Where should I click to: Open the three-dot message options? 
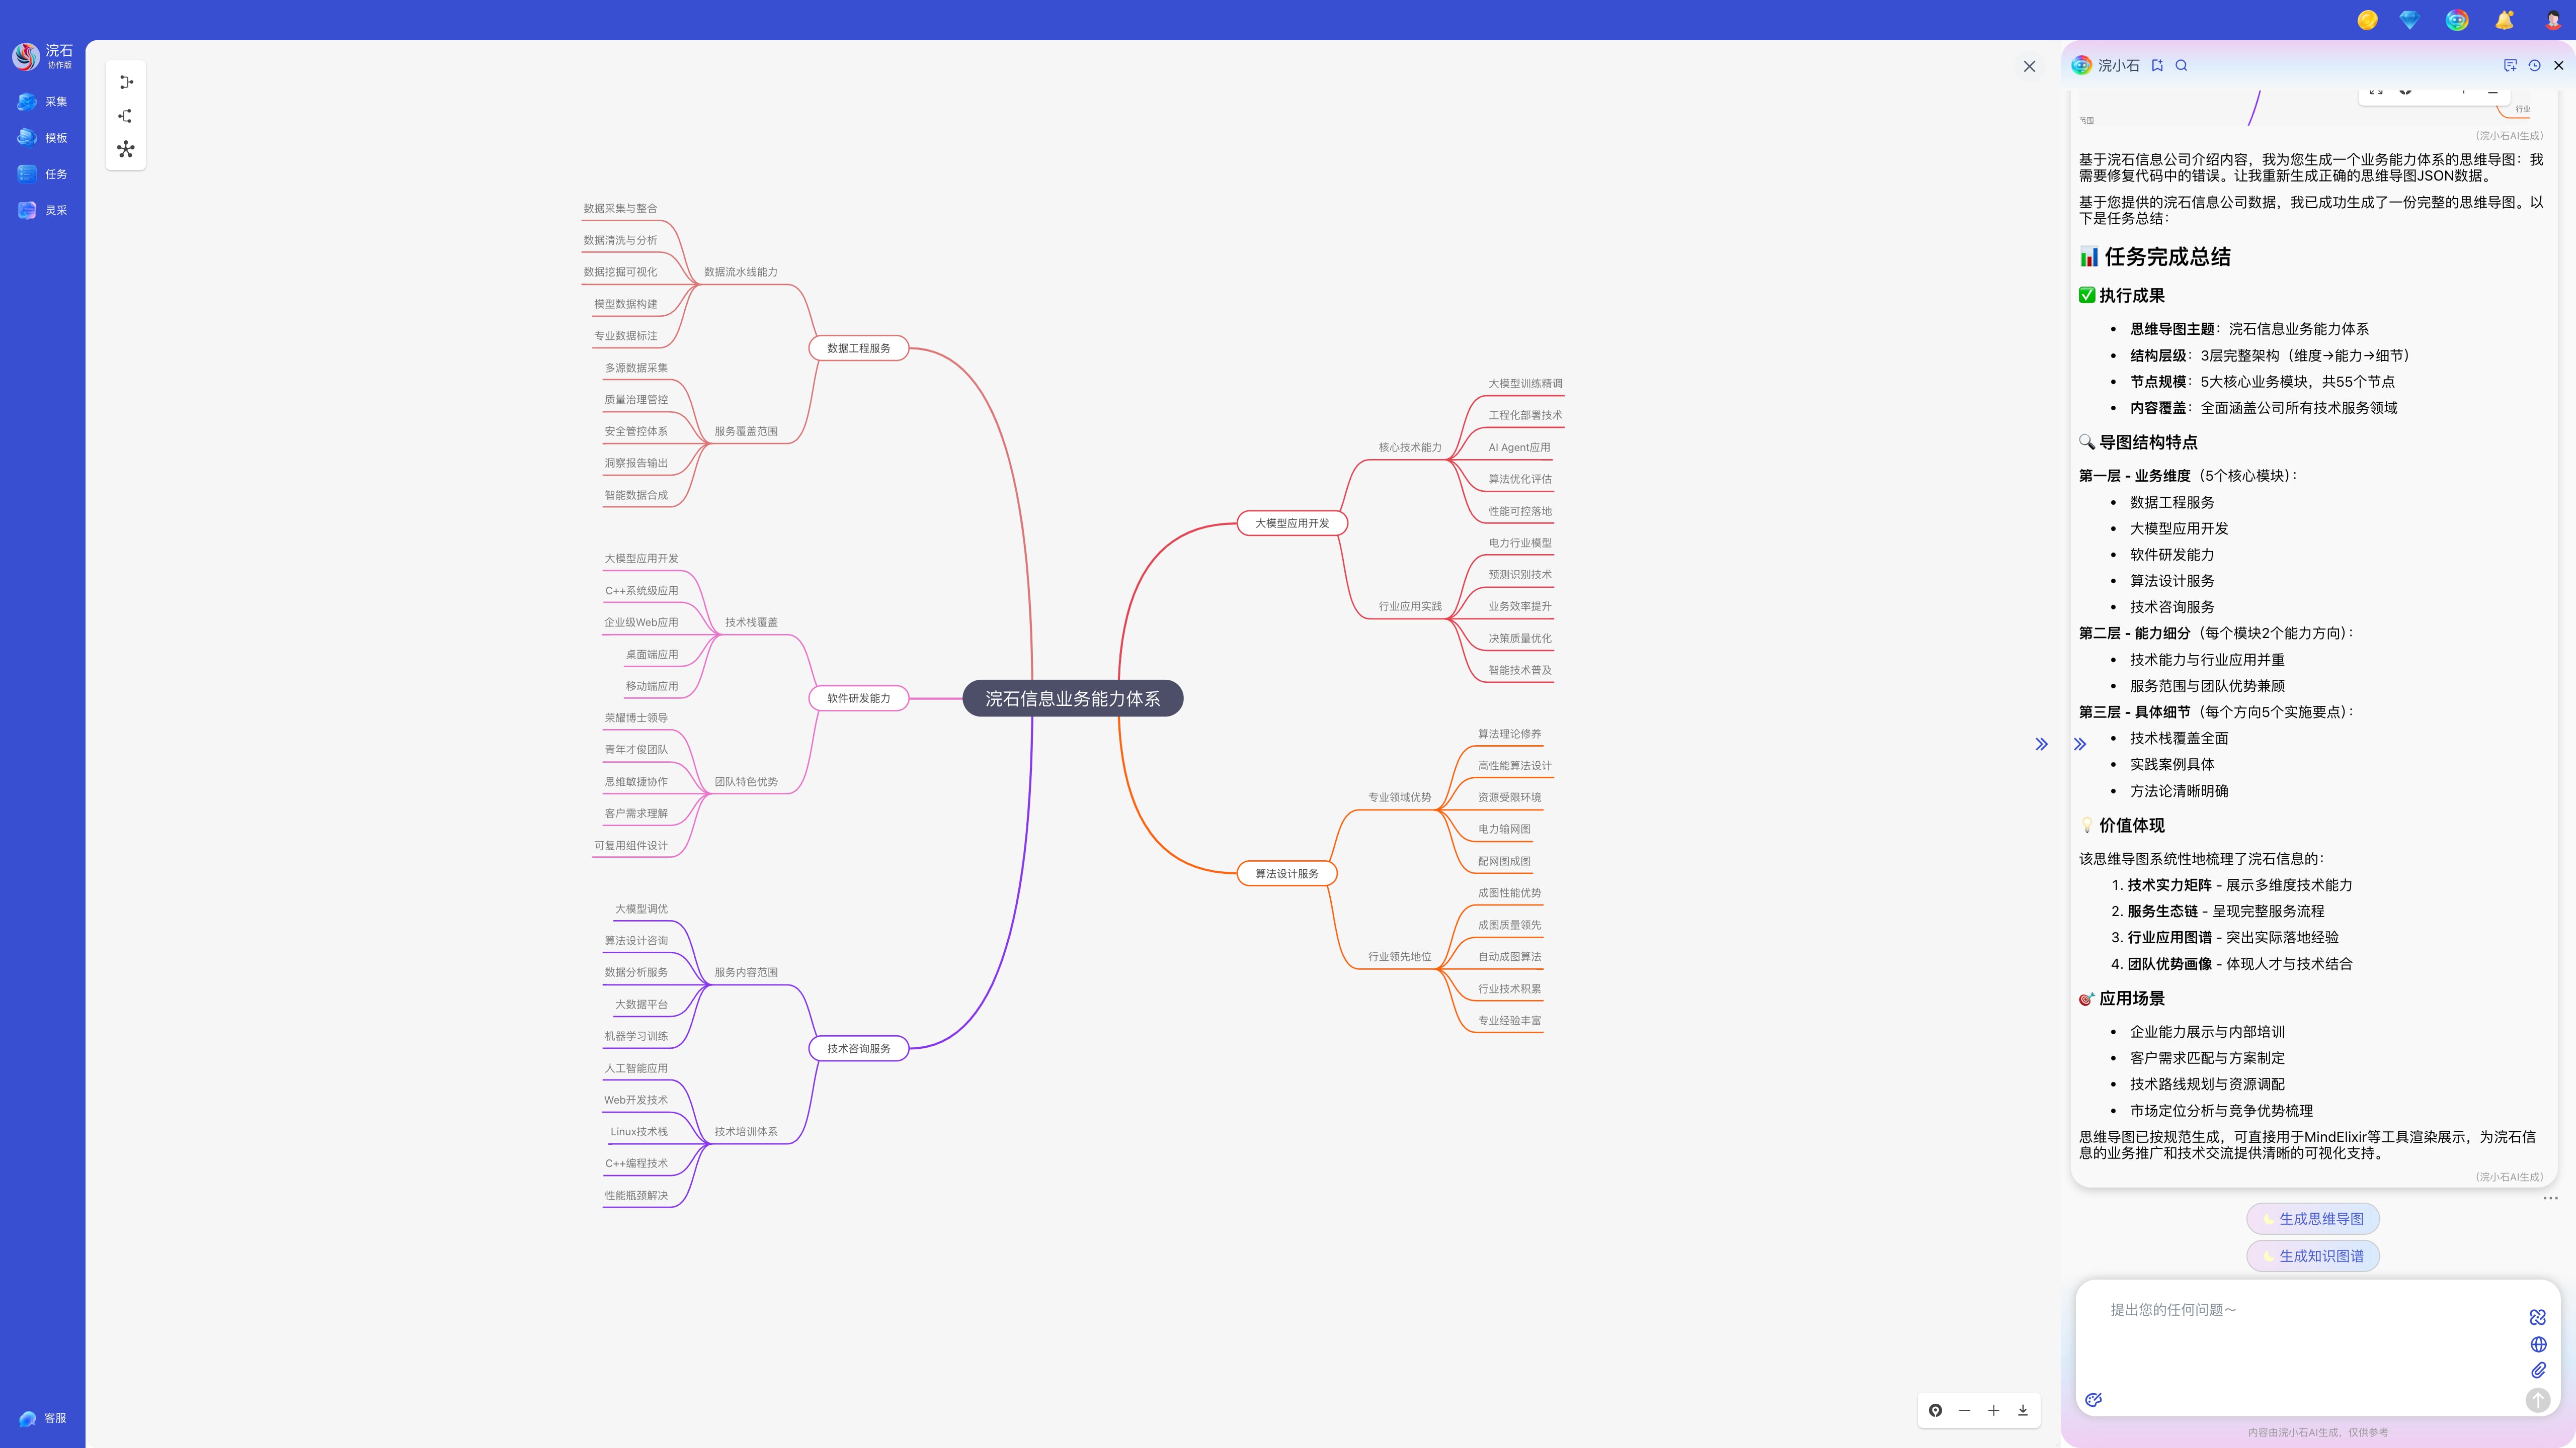click(x=2550, y=1197)
